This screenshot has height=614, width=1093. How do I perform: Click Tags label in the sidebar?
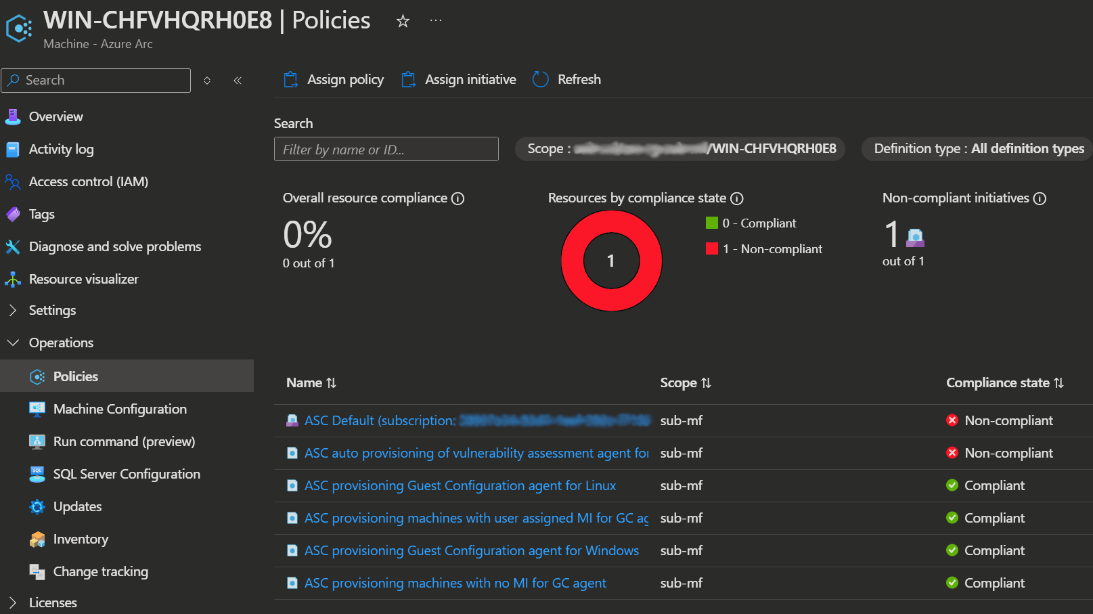click(x=42, y=214)
